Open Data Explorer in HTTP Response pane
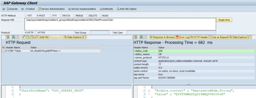Viewport: 256px width, 98px height. click(238, 37)
